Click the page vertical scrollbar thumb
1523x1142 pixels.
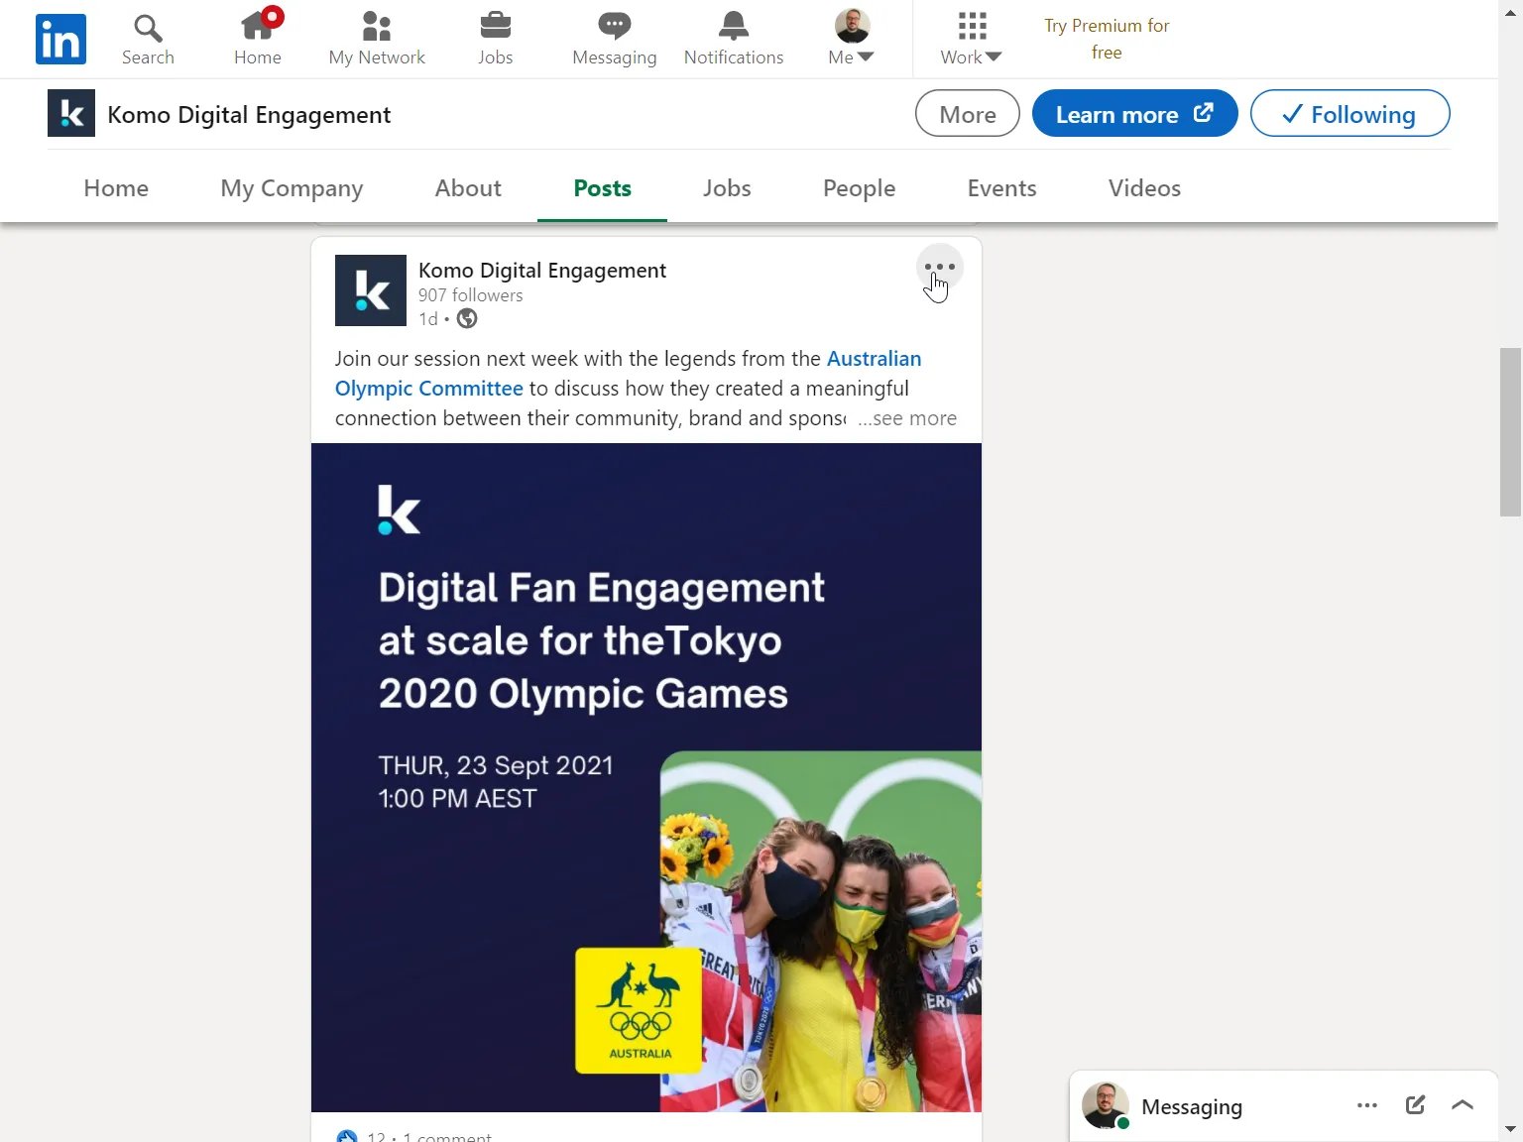[x=1510, y=431]
